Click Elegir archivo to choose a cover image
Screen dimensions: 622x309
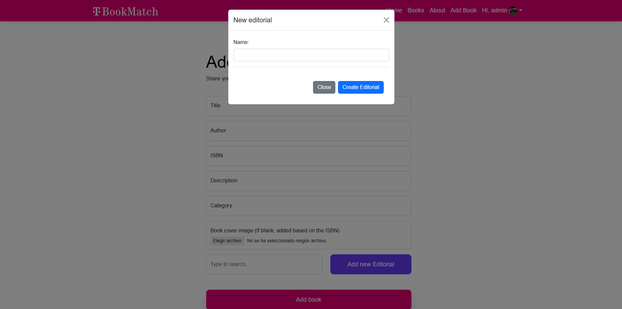point(227,241)
